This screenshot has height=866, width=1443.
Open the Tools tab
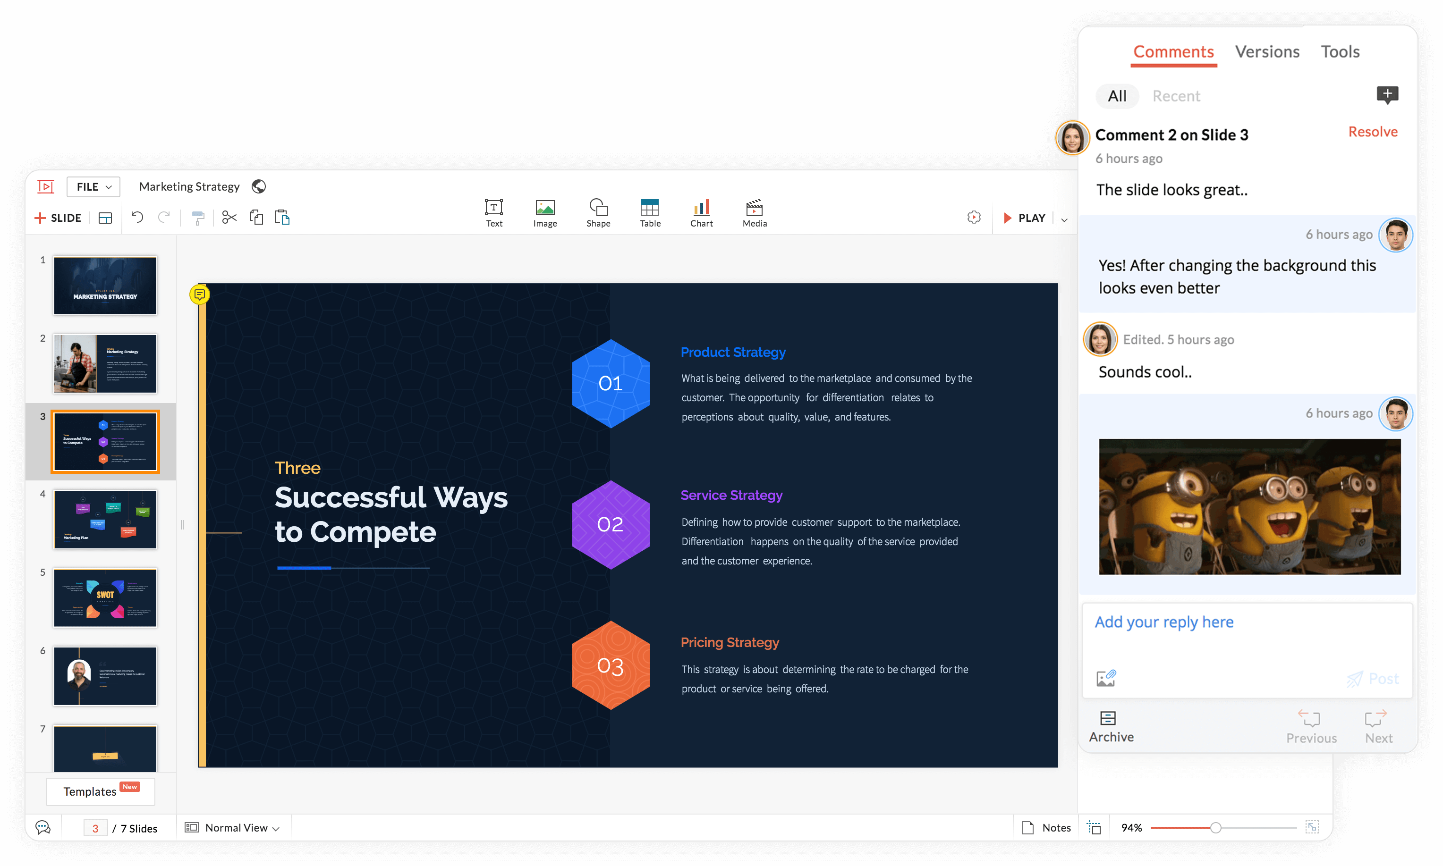pos(1340,52)
